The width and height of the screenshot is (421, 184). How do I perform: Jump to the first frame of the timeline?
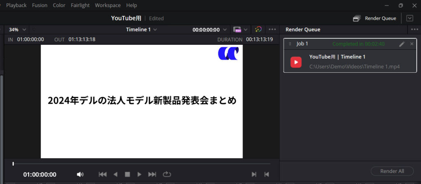[103, 175]
